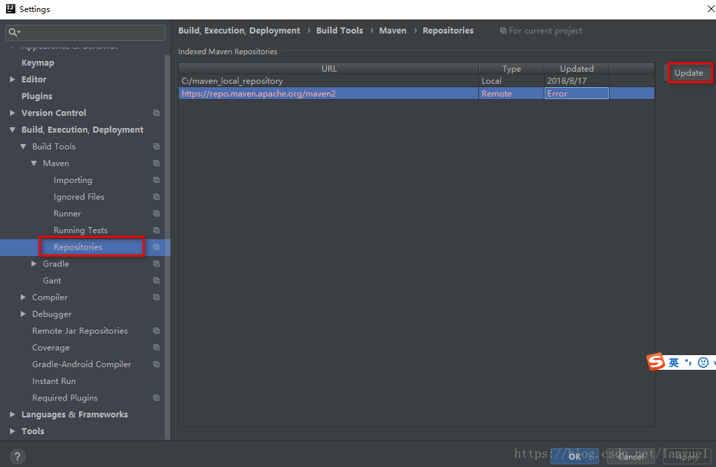Click project-level icon beside Compiler
Screen dimensions: 716x467
[x=157, y=297]
